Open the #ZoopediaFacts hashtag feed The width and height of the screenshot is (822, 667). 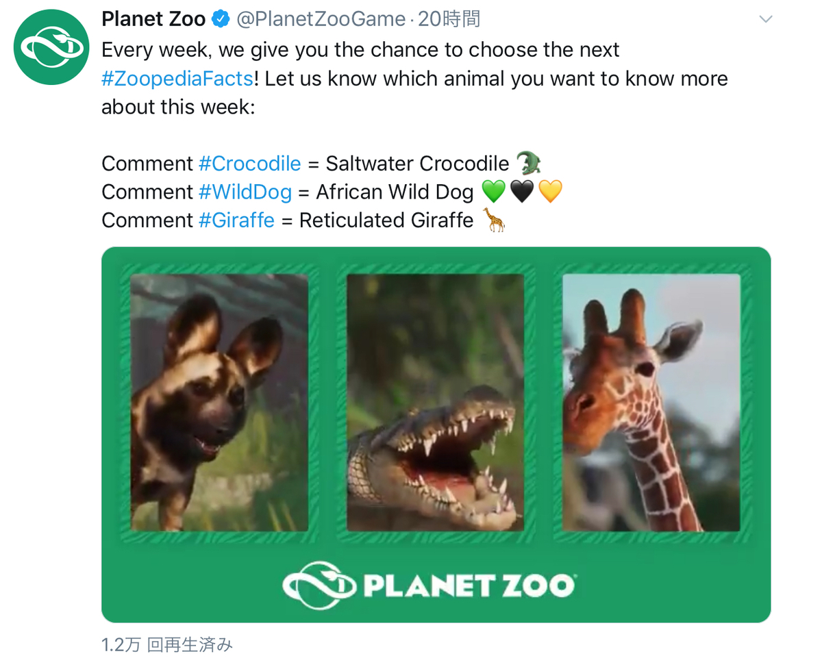click(x=176, y=78)
